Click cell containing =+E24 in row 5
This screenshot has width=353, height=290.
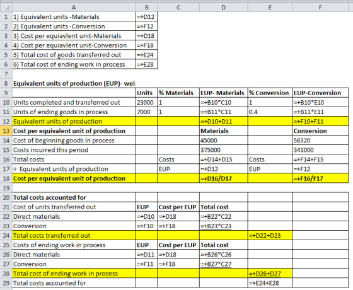[x=146, y=55]
